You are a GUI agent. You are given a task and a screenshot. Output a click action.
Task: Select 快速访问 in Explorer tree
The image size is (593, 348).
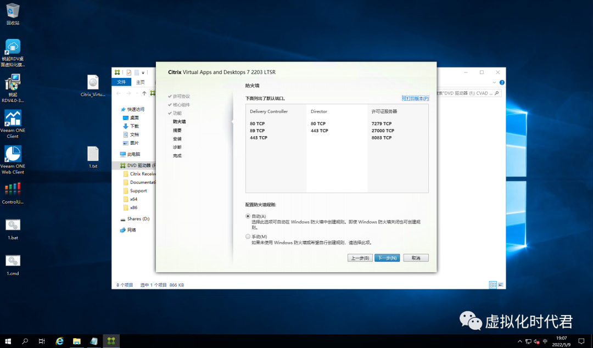[136, 109]
